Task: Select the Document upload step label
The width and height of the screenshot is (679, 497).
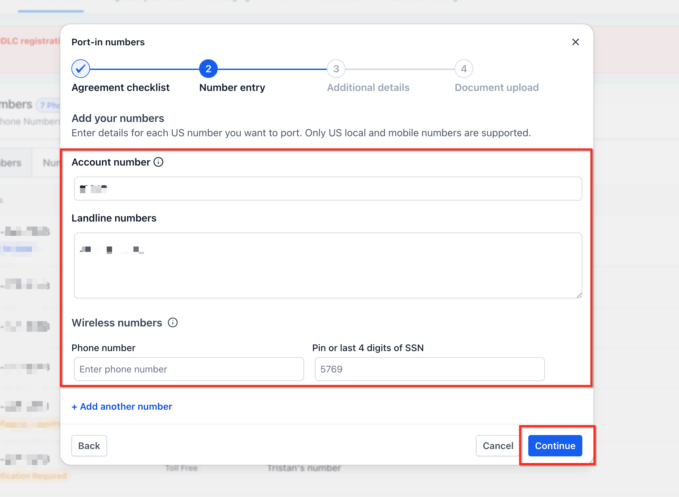Action: coord(497,88)
